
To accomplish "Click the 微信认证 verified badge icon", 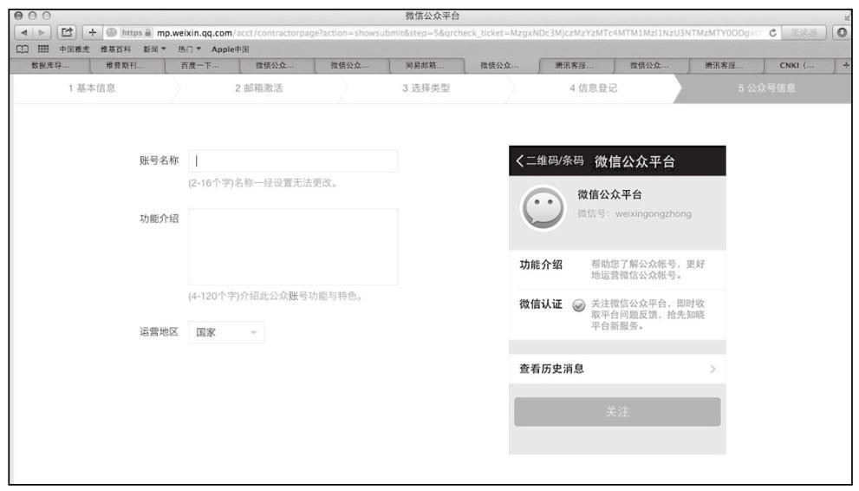I will tap(578, 305).
